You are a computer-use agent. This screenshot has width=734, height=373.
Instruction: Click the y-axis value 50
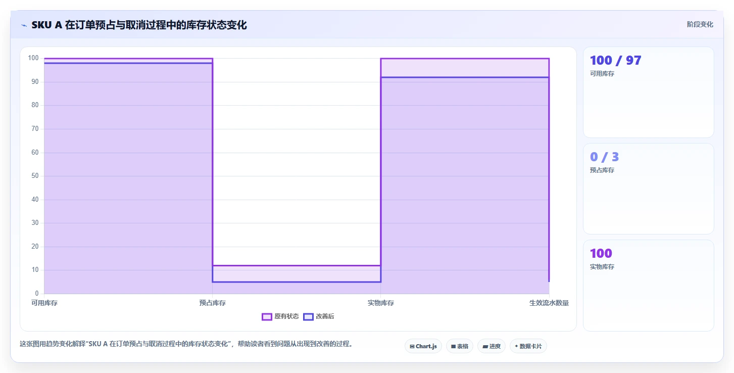35,176
